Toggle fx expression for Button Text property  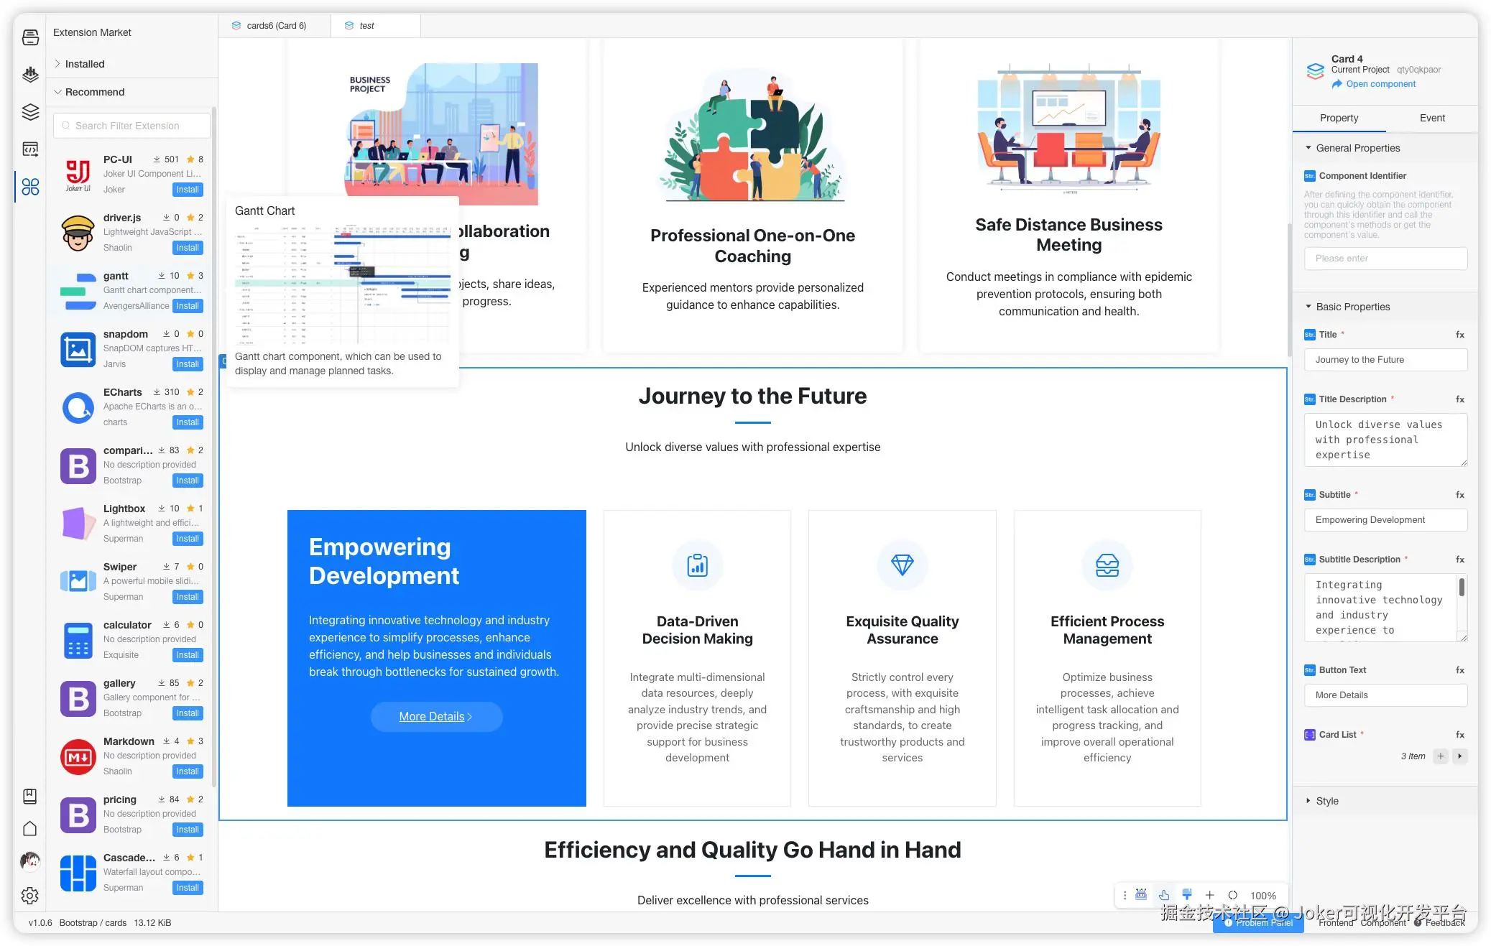(1460, 670)
